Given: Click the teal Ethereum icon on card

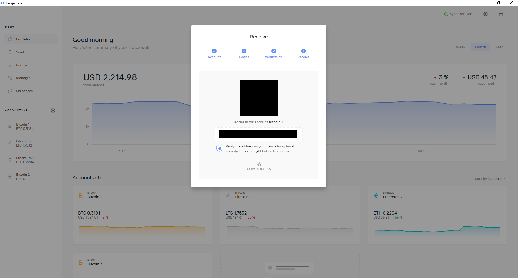Looking at the screenshot, I should [376, 195].
